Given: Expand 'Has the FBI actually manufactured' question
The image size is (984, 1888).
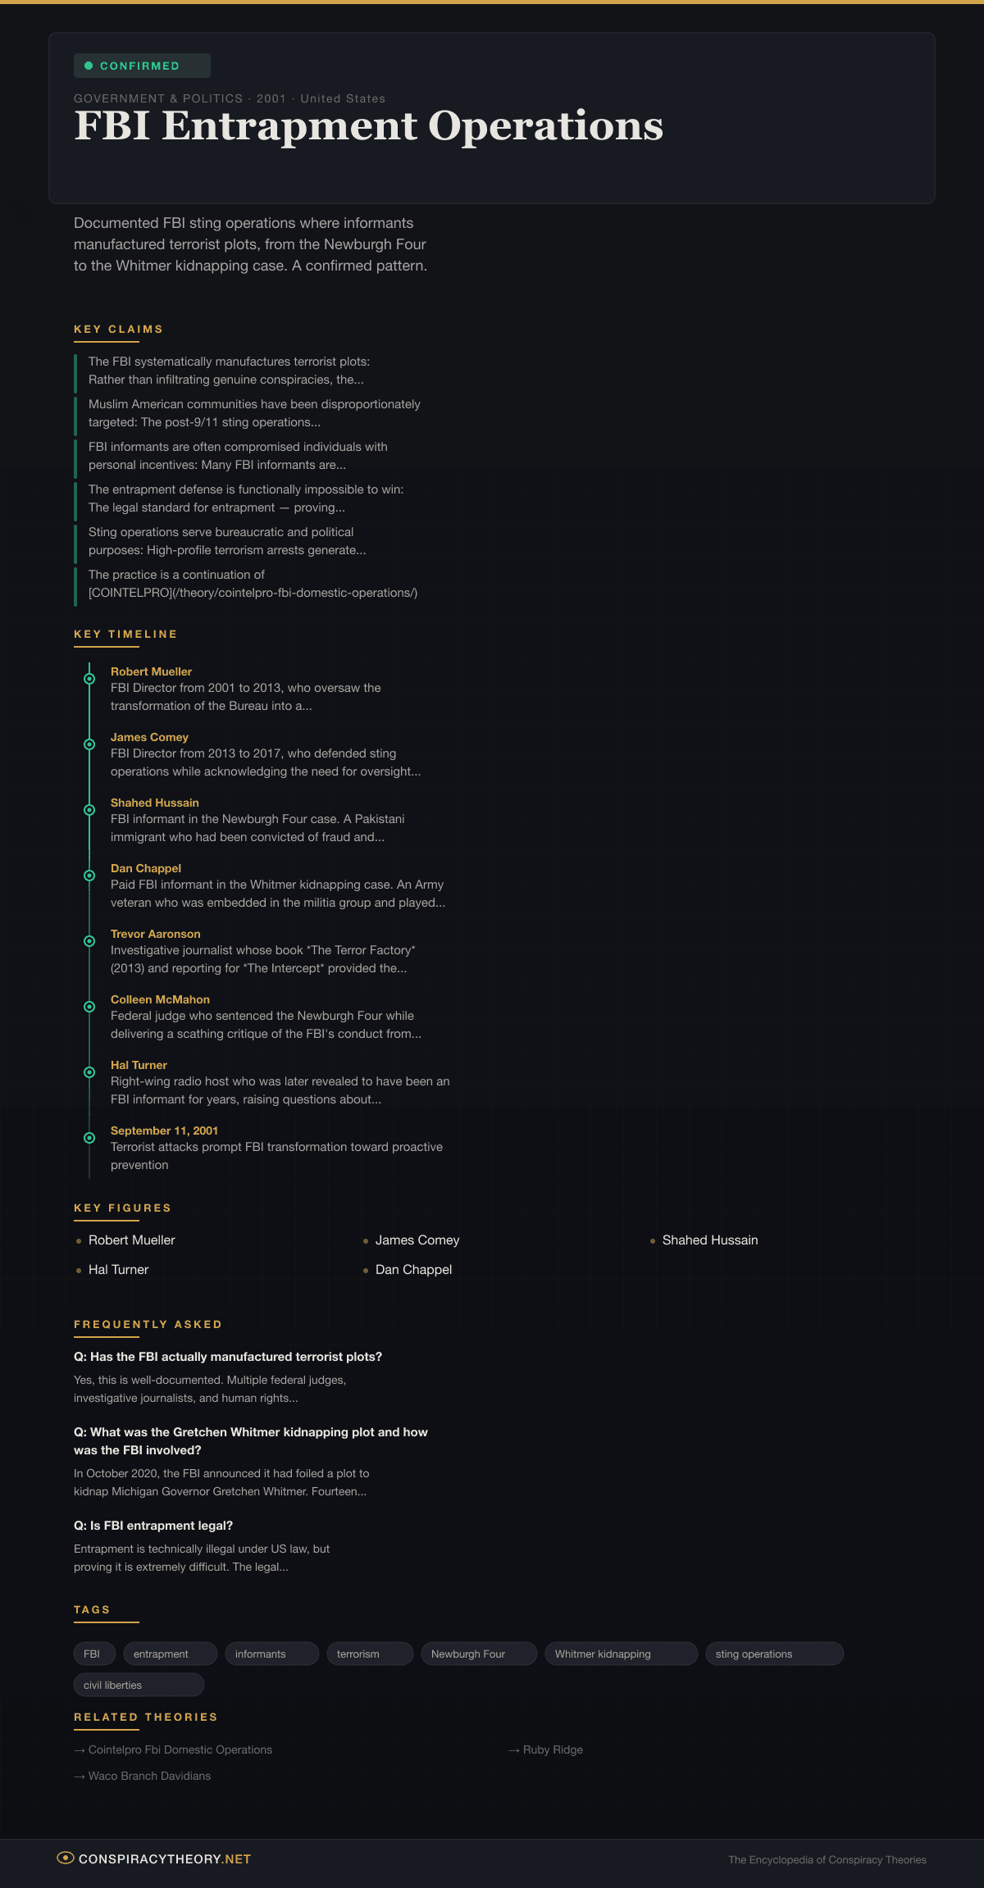Looking at the screenshot, I should 228,1357.
